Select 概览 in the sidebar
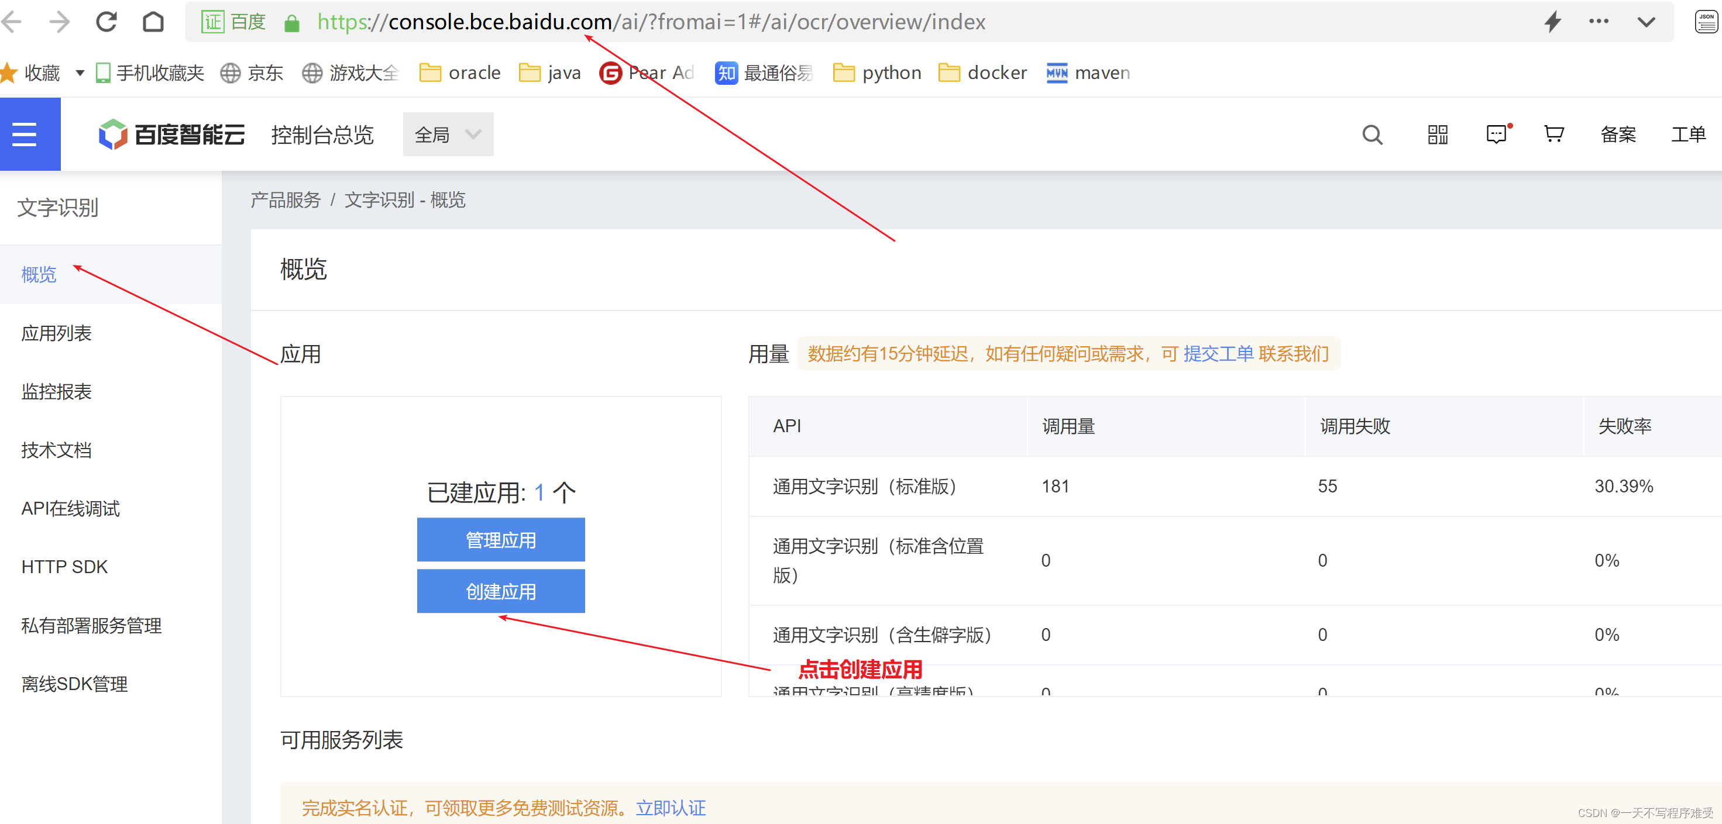1722x824 pixels. pos(111,275)
